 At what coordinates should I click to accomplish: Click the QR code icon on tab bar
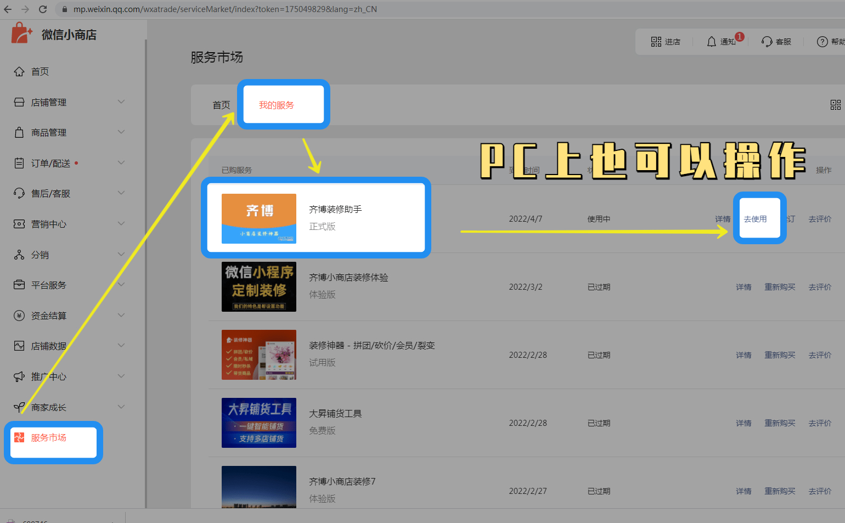click(x=835, y=105)
